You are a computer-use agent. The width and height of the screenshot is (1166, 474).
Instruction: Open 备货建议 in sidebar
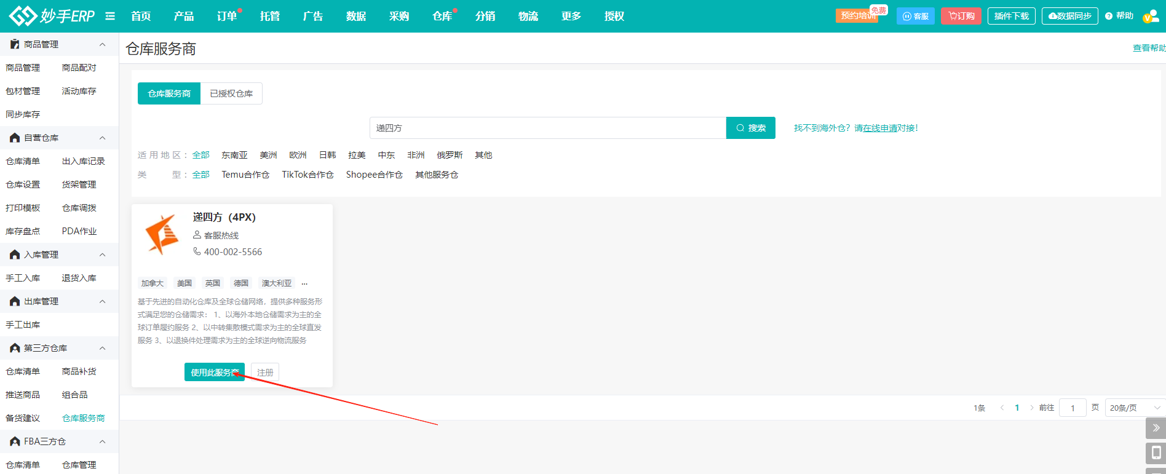coord(23,418)
